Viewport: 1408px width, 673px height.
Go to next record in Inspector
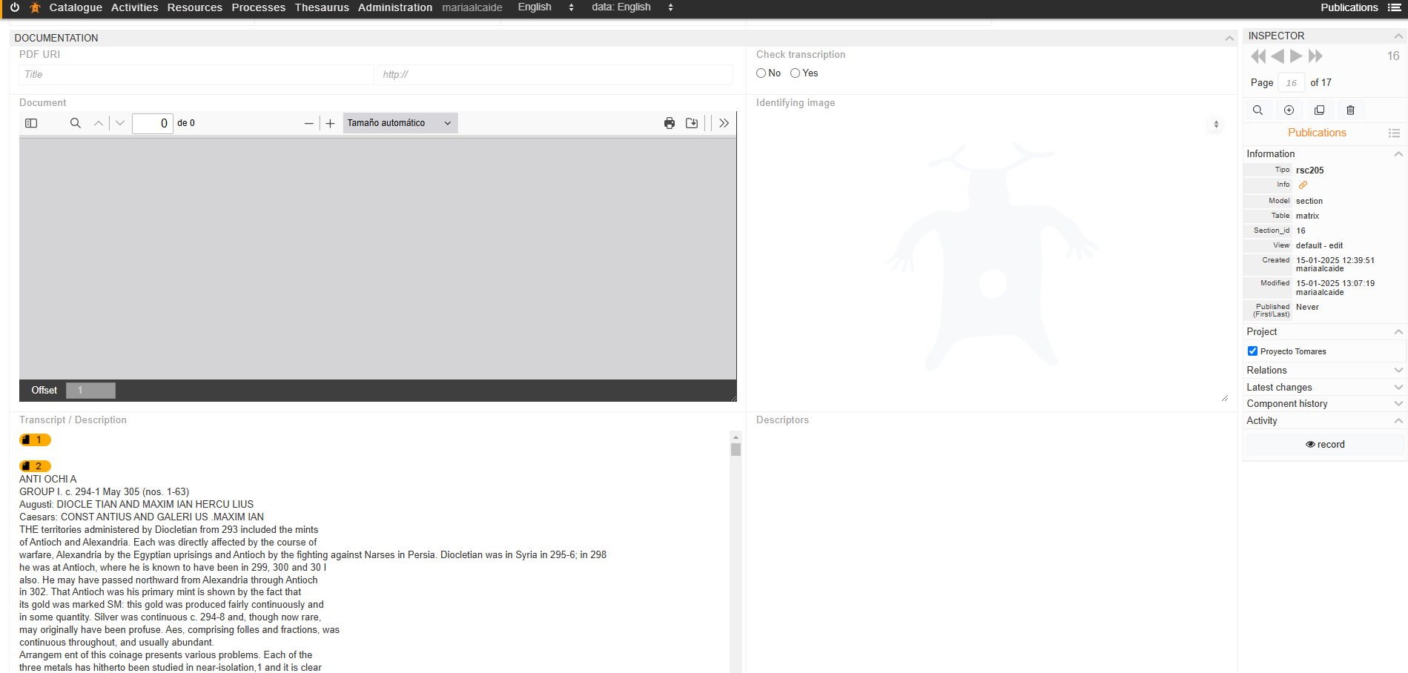(1296, 56)
